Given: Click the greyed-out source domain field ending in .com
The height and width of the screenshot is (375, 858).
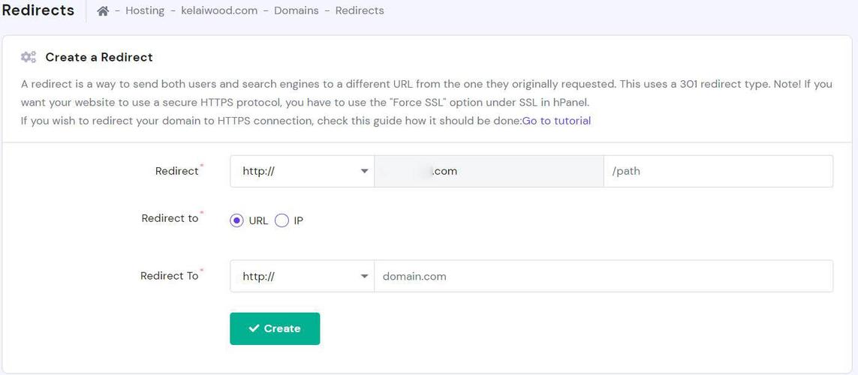Looking at the screenshot, I should (x=489, y=171).
